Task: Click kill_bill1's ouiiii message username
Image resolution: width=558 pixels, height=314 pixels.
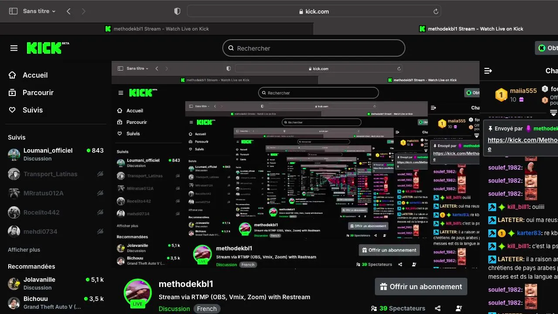Action: coord(518,207)
